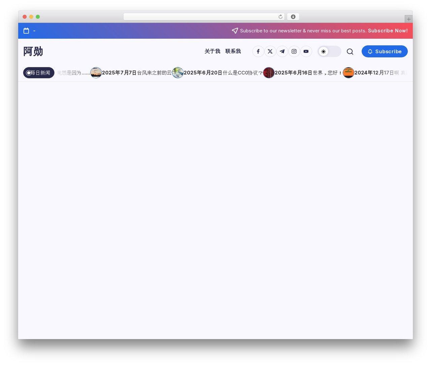Open the 联系我 menu item
The width and height of the screenshot is (431, 365).
[233, 51]
